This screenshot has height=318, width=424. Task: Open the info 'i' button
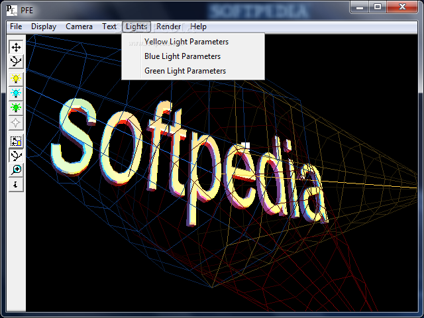16,184
